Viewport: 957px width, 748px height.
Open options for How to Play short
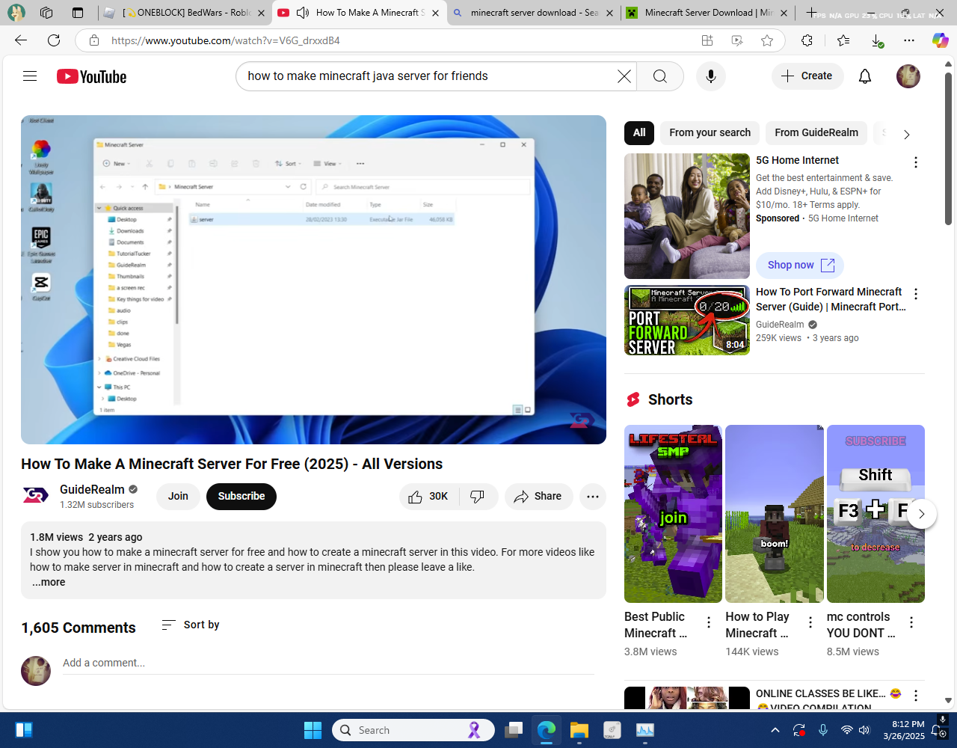coord(810,622)
